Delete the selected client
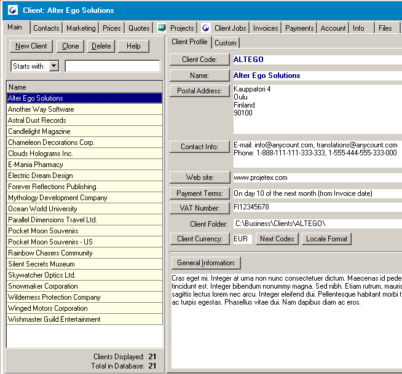 pyautogui.click(x=101, y=46)
